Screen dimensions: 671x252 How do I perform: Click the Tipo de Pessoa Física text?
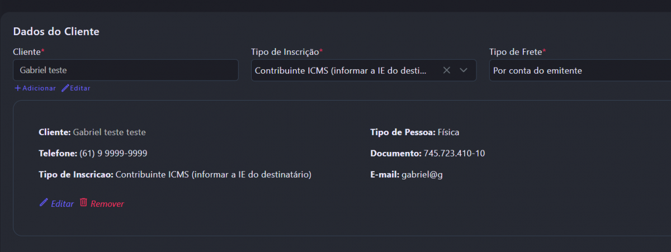click(x=448, y=132)
